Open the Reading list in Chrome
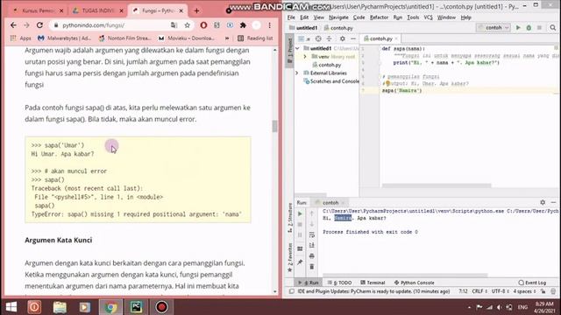The image size is (561, 315). [255, 38]
